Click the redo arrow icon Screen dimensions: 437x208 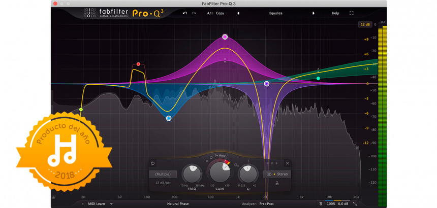pyautogui.click(x=194, y=13)
